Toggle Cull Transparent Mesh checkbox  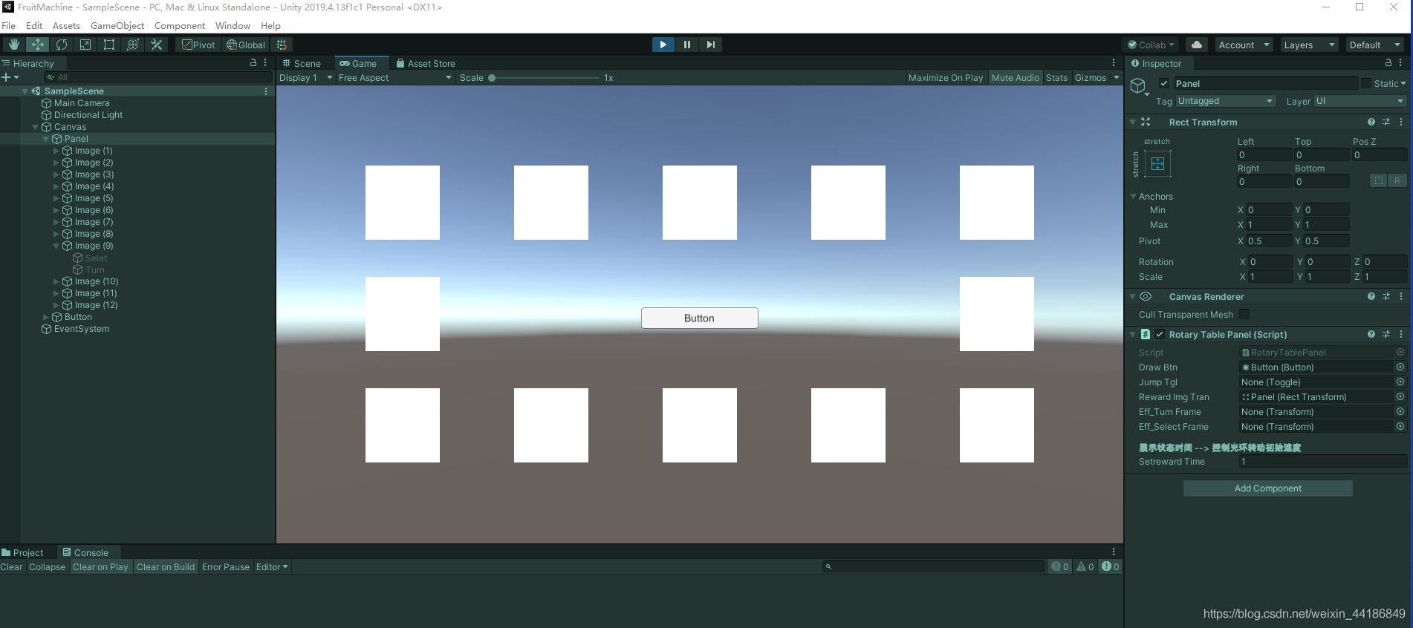click(1244, 314)
